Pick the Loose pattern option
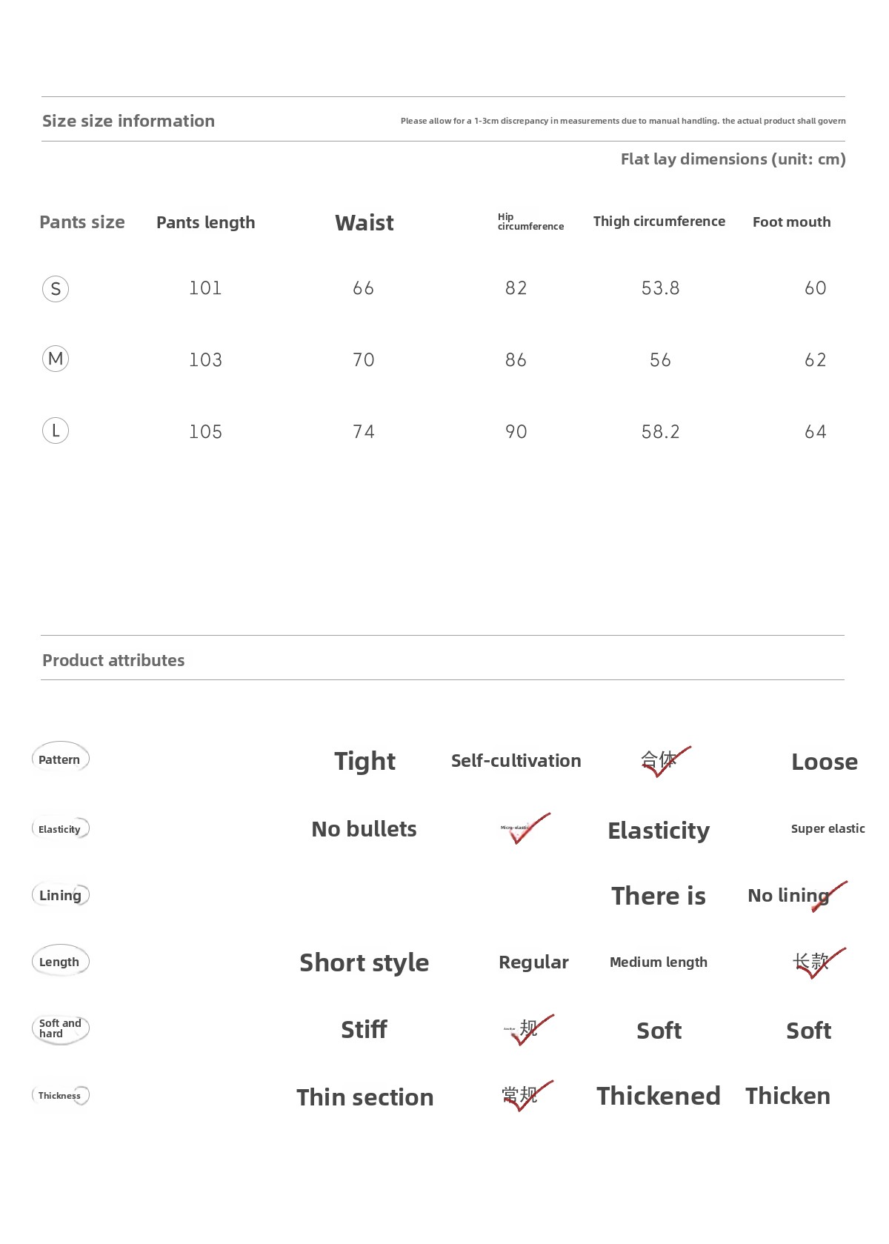This screenshot has height=1244, width=889. click(x=824, y=762)
